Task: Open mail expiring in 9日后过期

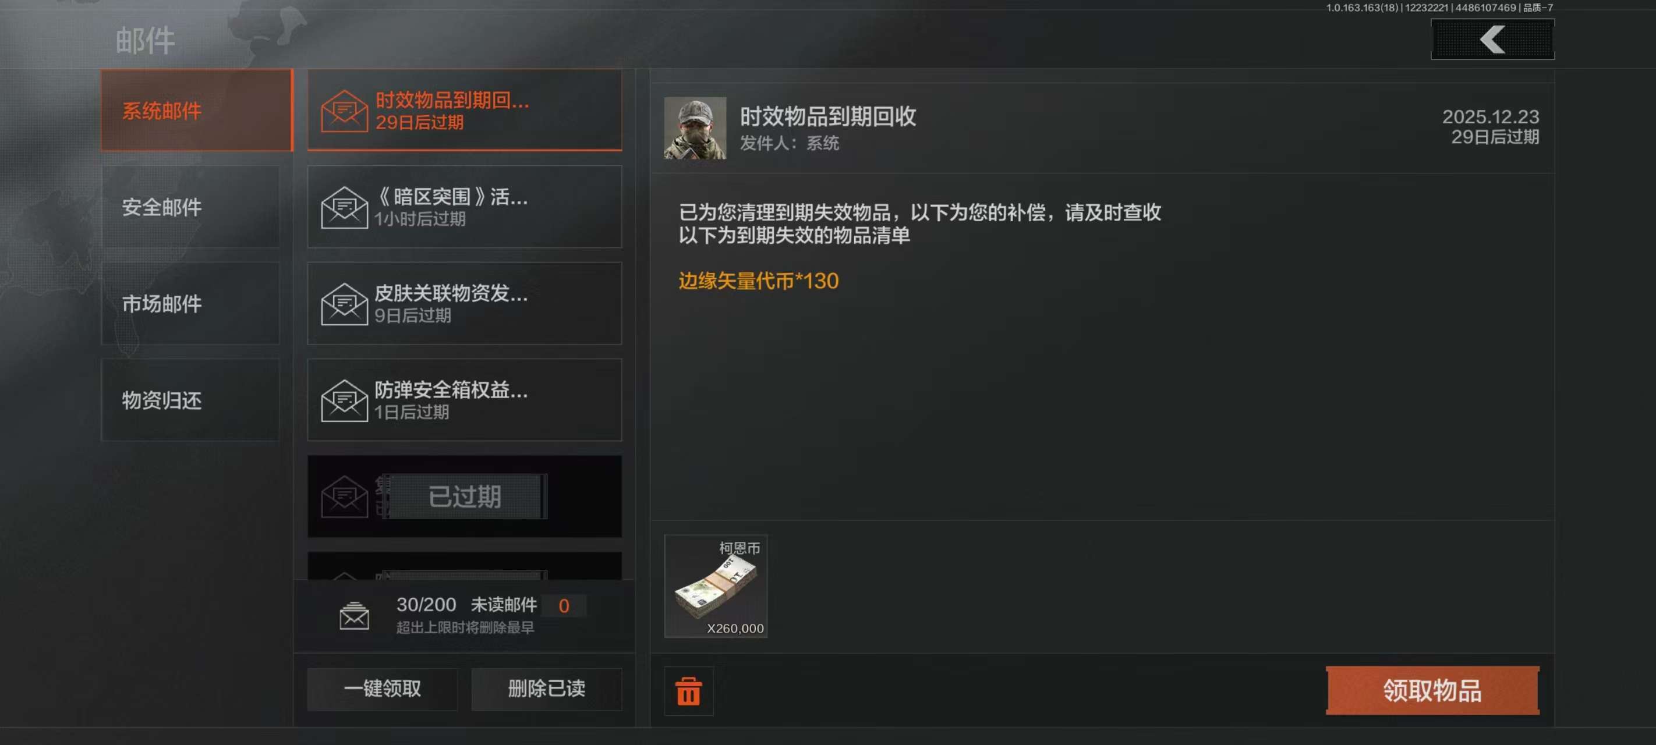Action: [465, 303]
